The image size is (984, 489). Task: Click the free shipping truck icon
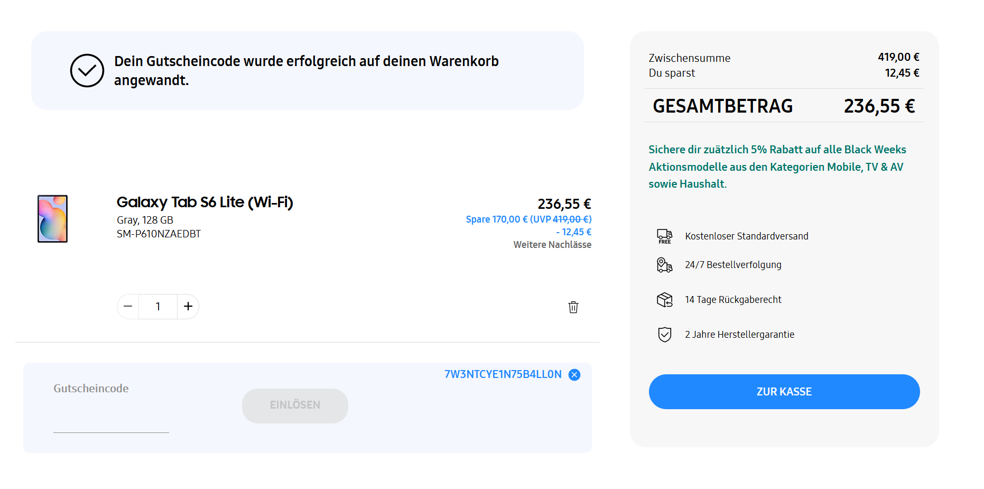pos(664,236)
